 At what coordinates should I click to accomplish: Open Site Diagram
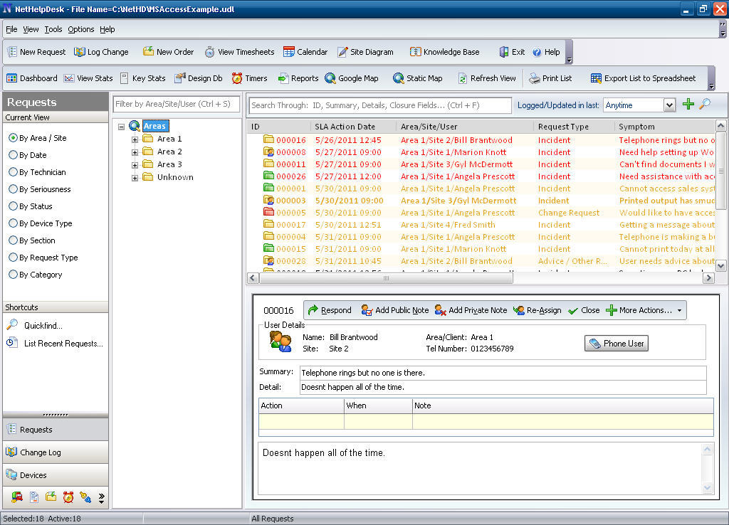coord(365,52)
